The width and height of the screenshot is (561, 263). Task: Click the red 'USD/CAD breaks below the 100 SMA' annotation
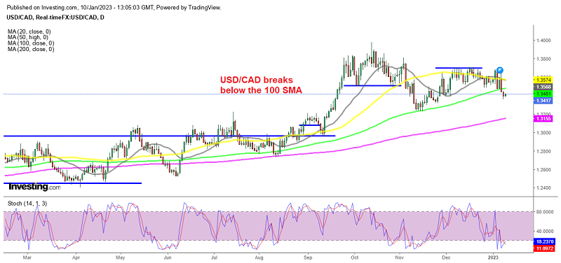point(261,85)
